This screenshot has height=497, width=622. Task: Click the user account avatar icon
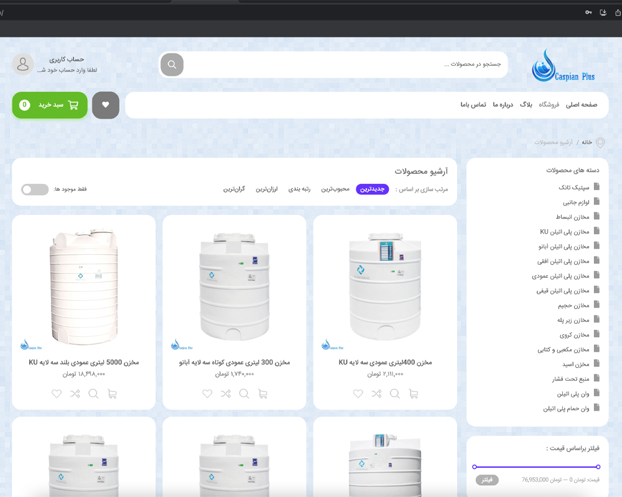tap(23, 65)
